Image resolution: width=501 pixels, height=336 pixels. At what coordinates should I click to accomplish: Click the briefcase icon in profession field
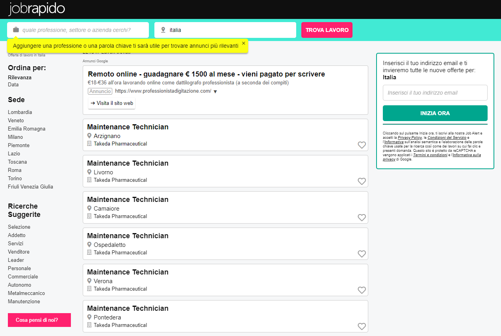pyautogui.click(x=16, y=30)
